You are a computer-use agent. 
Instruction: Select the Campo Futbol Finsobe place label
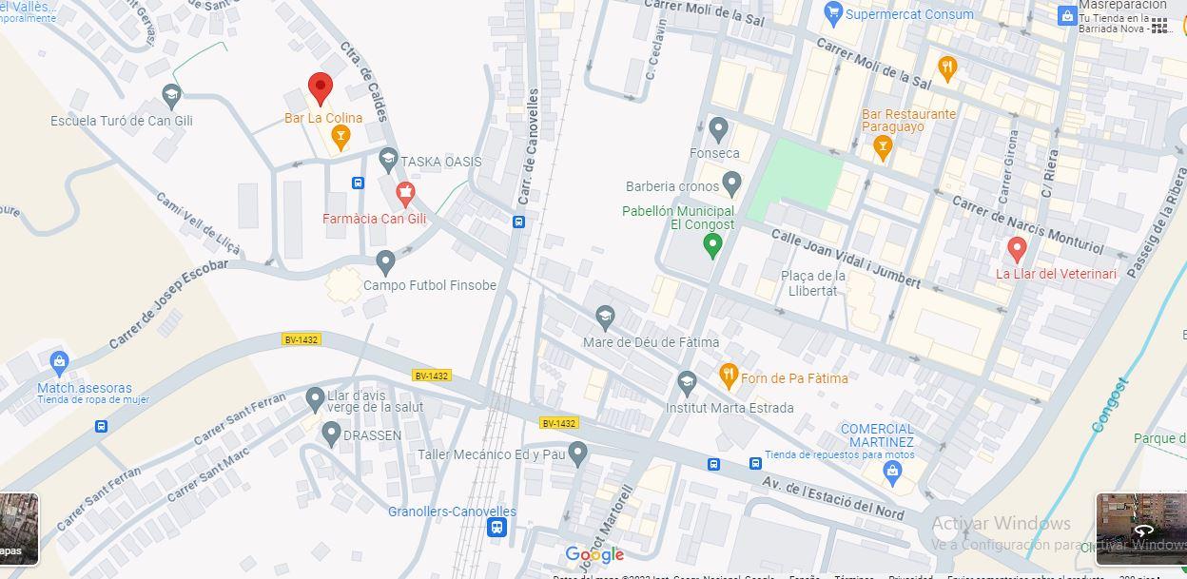tap(430, 285)
